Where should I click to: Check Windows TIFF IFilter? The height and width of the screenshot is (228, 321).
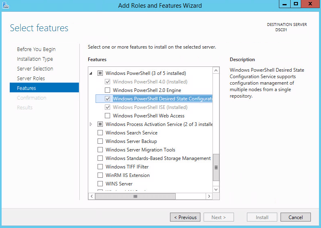coord(100,167)
